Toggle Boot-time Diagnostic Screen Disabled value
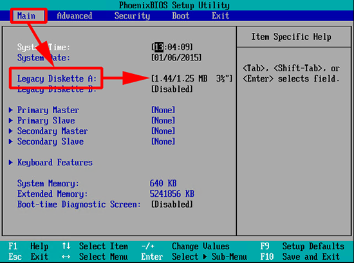The width and height of the screenshot is (354, 263). 172,204
